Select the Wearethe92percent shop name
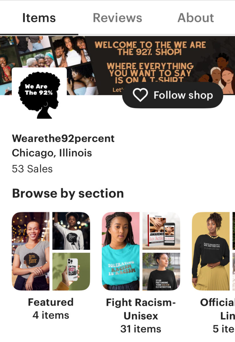The image size is (235, 342). click(x=63, y=138)
